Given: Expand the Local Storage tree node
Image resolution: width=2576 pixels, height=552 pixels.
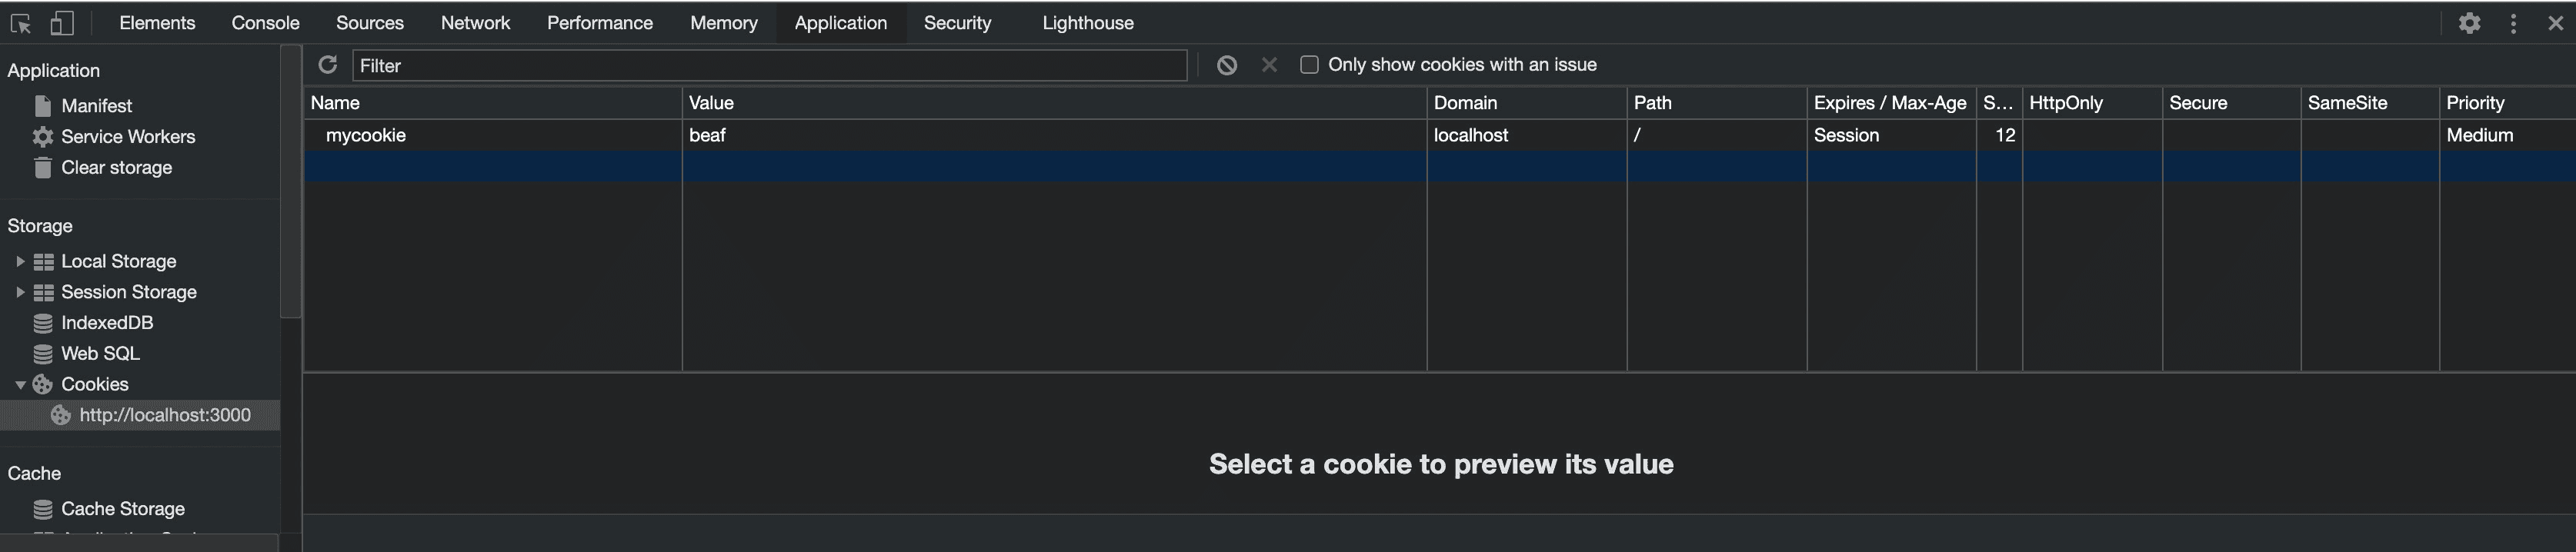Looking at the screenshot, I should [20, 261].
